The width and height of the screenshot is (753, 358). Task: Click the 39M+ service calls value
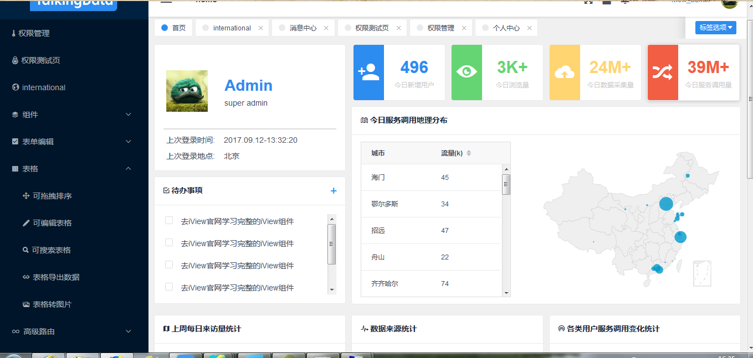[708, 67]
